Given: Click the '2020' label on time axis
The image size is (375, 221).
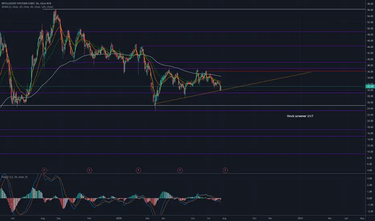Looking at the screenshot, I should coord(119,218).
